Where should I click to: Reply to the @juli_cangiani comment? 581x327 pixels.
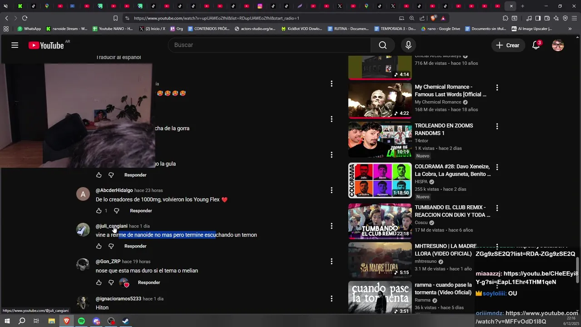[x=135, y=246]
